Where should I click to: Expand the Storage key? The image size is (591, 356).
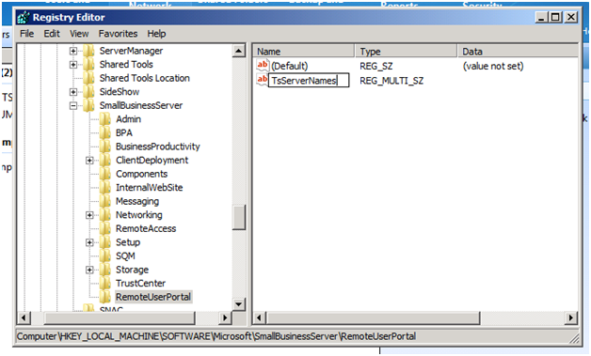(x=89, y=270)
